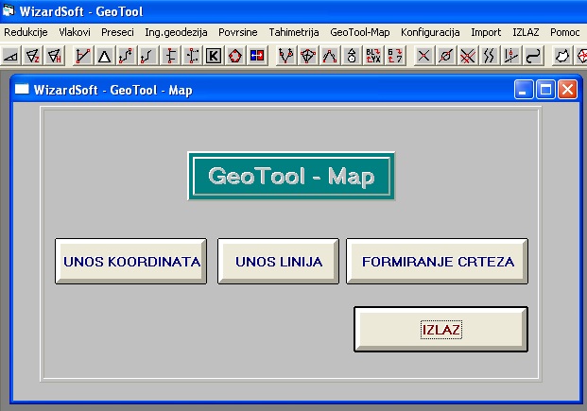Click the blue and red rectangle icon
This screenshot has width=587, height=411.
click(x=257, y=57)
